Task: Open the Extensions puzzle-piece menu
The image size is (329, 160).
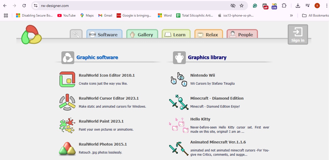Action: point(284,6)
